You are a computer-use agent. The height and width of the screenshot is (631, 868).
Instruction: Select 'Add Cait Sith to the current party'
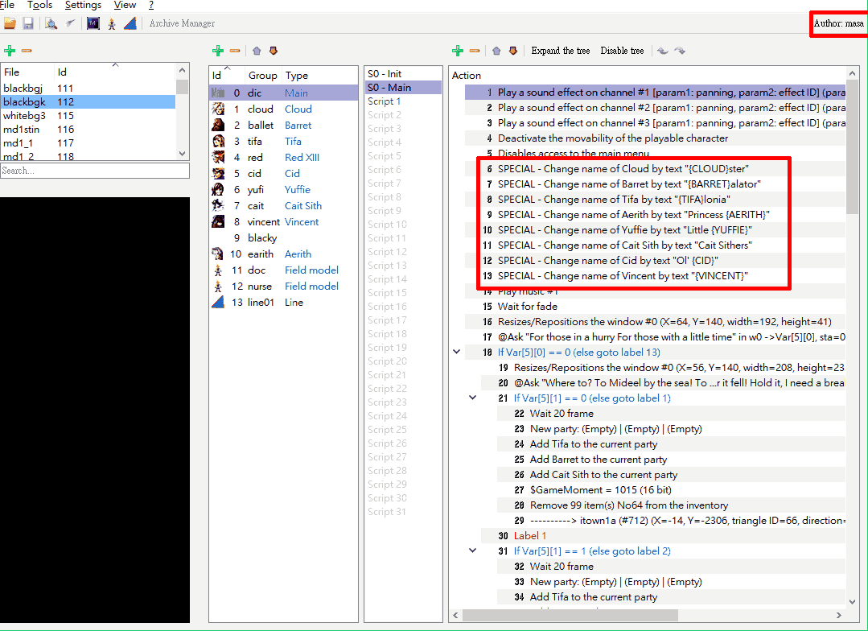pyautogui.click(x=671, y=474)
